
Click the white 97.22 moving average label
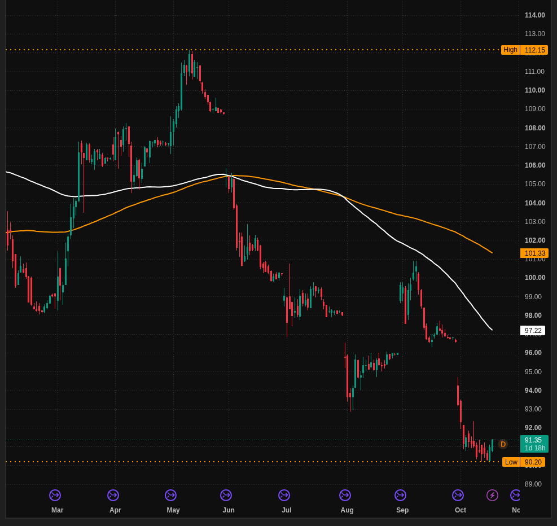click(533, 331)
